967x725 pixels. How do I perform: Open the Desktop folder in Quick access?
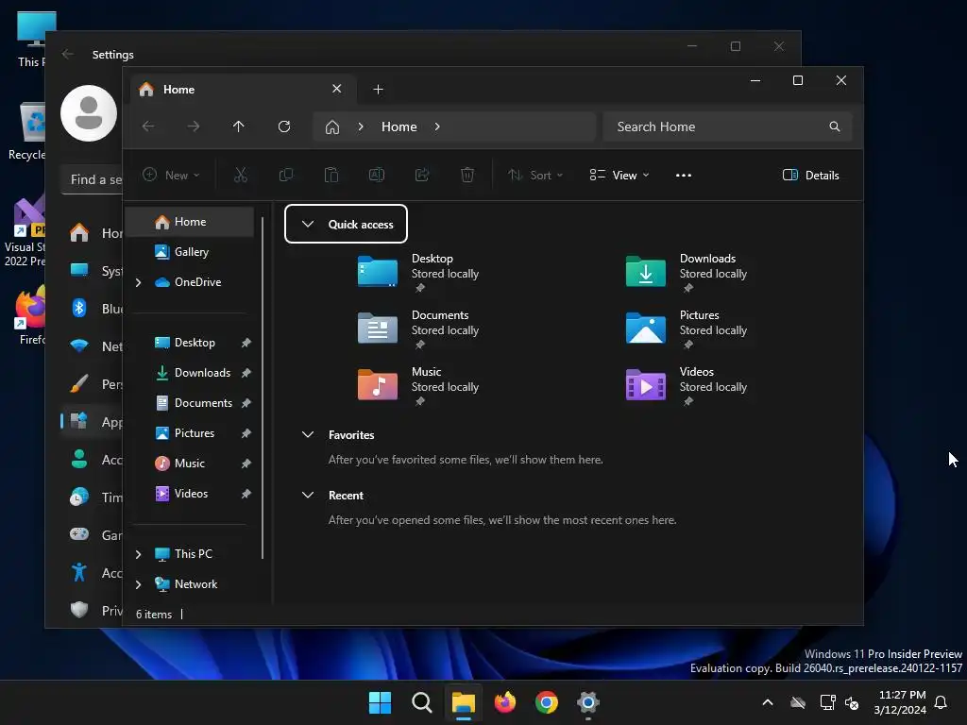coord(418,273)
